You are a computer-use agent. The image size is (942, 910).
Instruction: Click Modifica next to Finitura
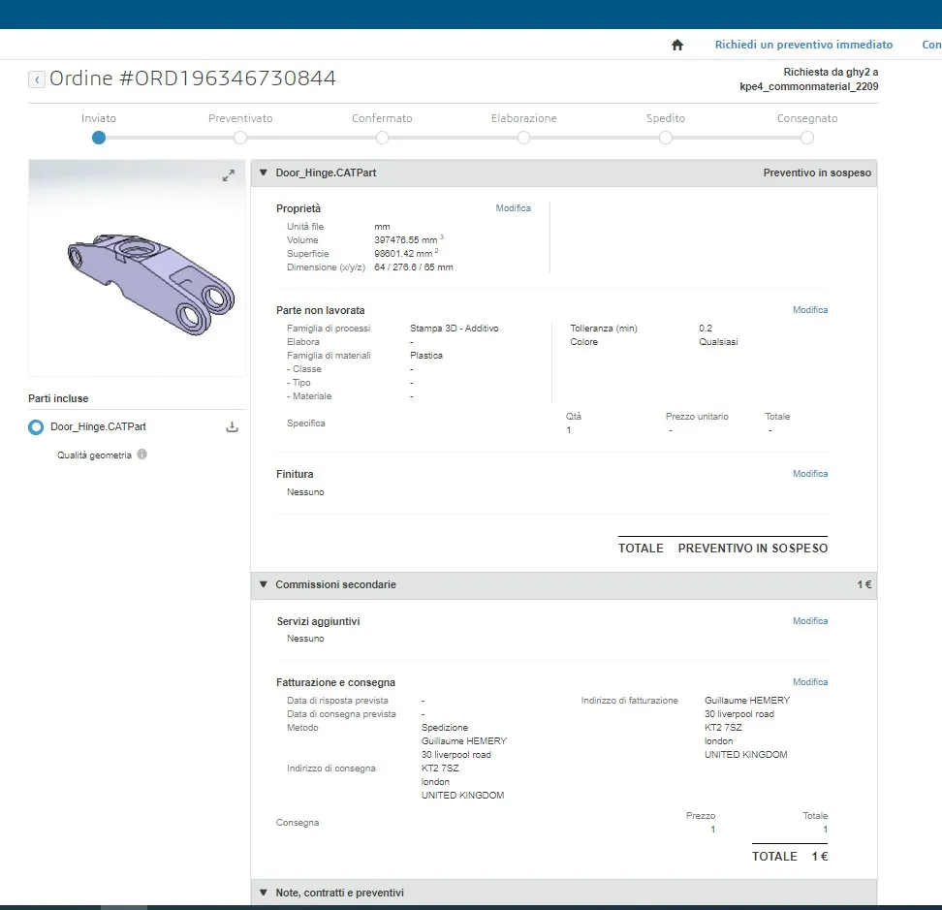(810, 474)
